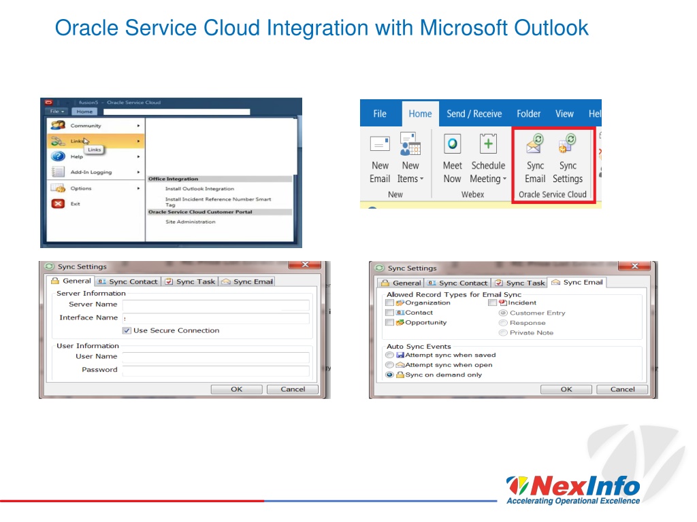
Task: Select the Home tab in the Outlook ribbon
Action: pos(420,114)
